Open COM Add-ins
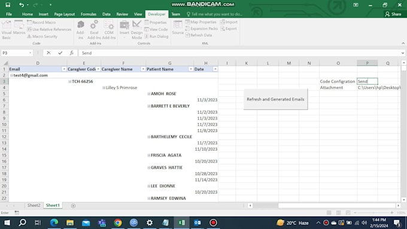 point(109,30)
